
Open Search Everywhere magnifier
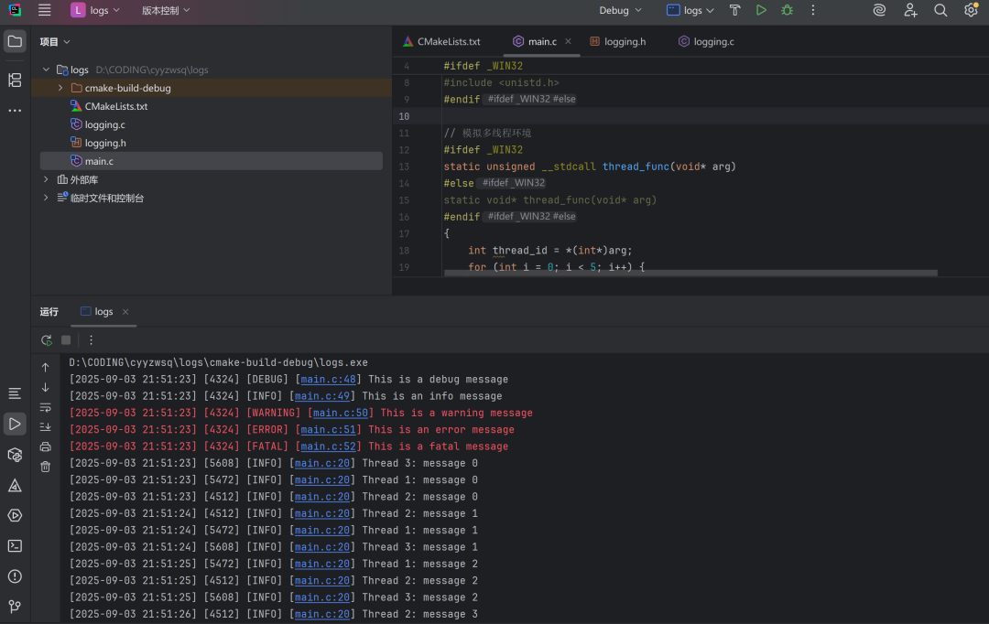click(x=940, y=10)
